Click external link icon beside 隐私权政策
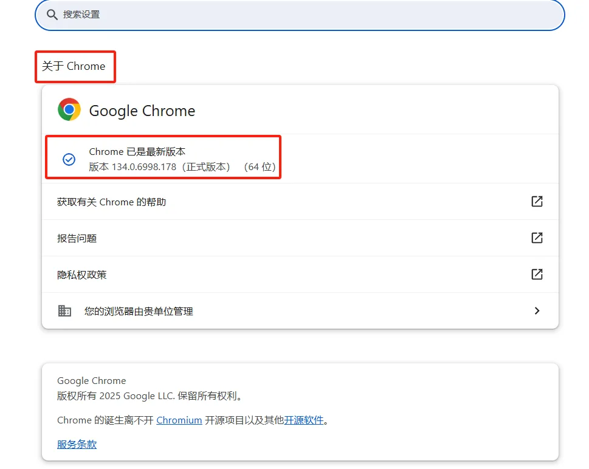The image size is (589, 469). coord(537,274)
